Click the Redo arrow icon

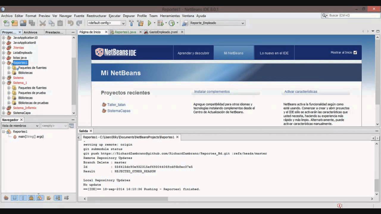[79, 23]
